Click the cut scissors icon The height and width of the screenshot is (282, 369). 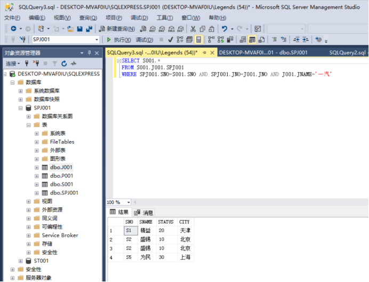tap(193, 29)
